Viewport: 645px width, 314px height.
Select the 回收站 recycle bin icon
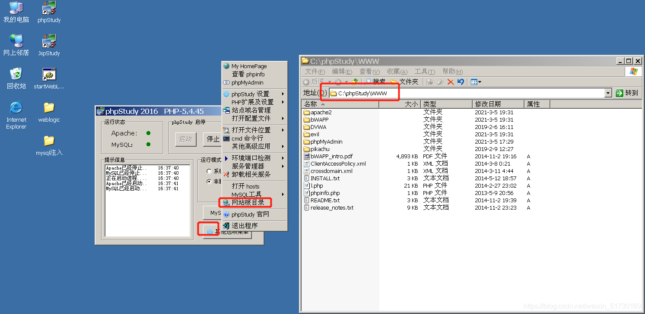16,78
